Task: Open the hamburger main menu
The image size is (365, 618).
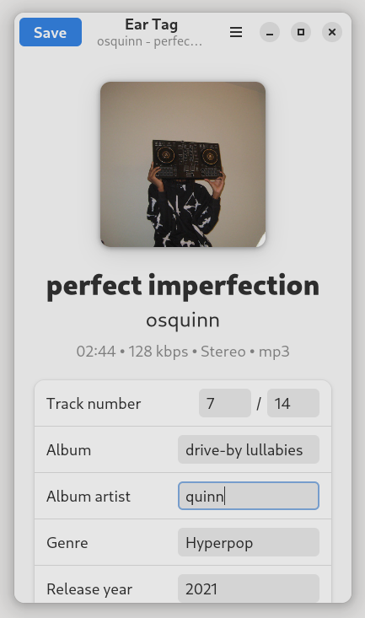Action: (x=236, y=32)
